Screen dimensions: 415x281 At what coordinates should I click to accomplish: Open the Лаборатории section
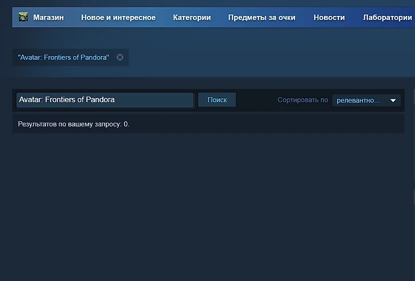(388, 18)
